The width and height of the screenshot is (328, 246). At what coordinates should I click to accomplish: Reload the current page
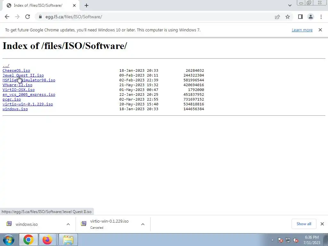point(28,17)
